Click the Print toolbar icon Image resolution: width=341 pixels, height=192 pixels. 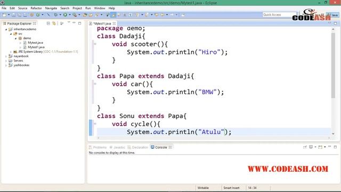coord(25,15)
